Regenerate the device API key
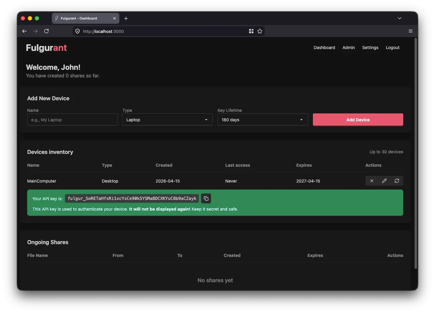This screenshot has height=313, width=435. click(x=397, y=181)
